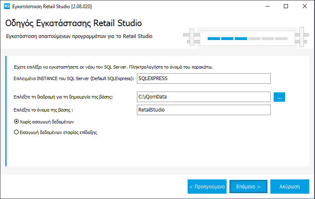Choose 'Εισαγωγή δεδομένων εταιρίας επίδειξης' radio option
This screenshot has height=199, width=315.
pyautogui.click(x=16, y=132)
